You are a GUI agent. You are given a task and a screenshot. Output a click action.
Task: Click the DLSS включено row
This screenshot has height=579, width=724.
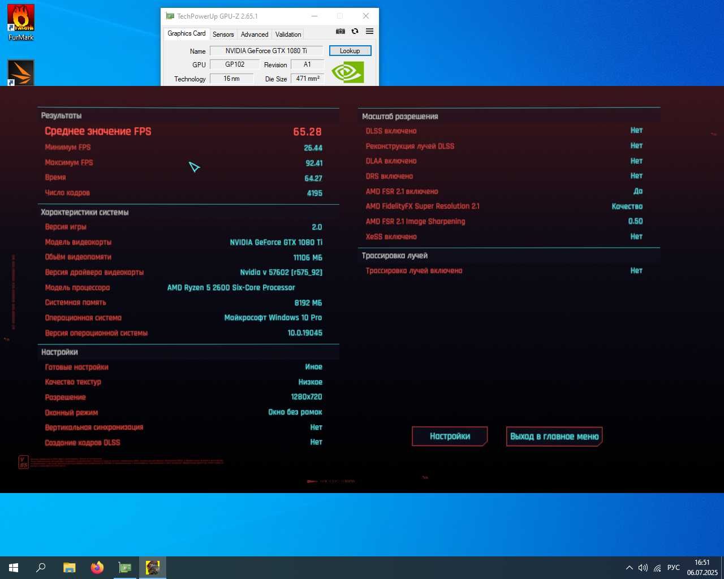click(504, 131)
